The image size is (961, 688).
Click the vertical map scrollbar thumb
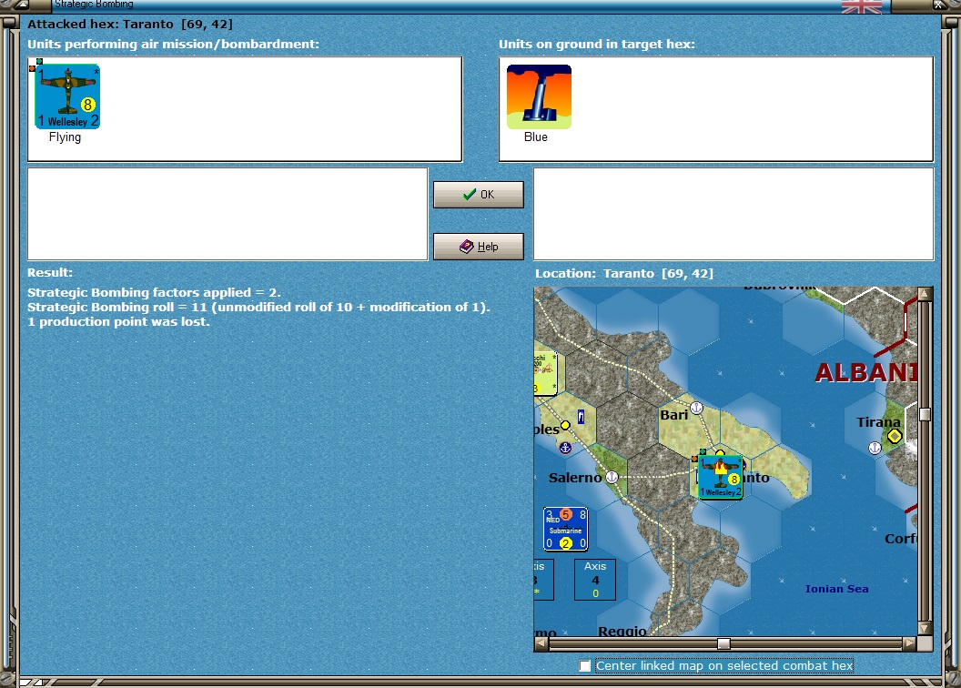925,414
